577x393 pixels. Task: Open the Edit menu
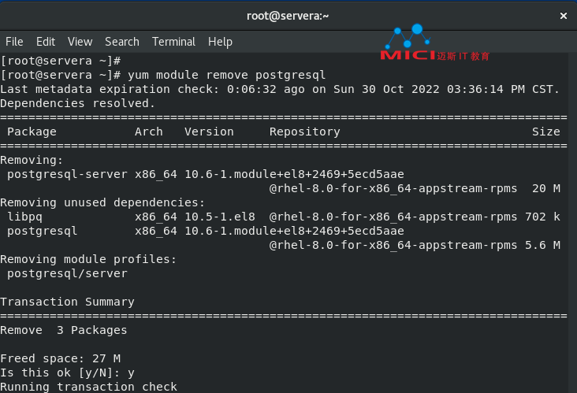(x=46, y=42)
